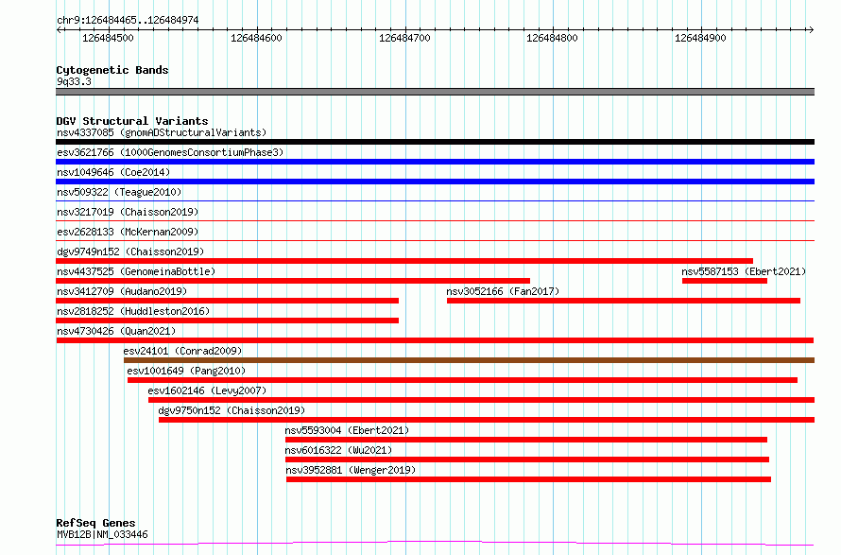The height and width of the screenshot is (555, 841).
Task: Click the red nsv5587153 variant bar
Action: (725, 281)
